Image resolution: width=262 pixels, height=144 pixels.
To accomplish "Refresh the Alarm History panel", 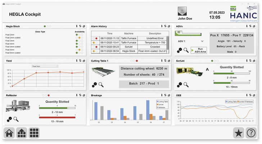I will pos(165,26).
